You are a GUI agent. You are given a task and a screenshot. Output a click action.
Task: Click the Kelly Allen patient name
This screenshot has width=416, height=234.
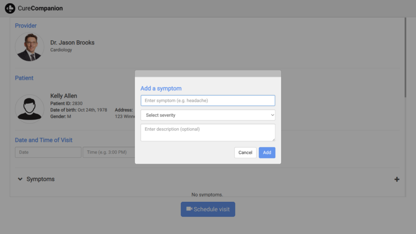(x=63, y=96)
